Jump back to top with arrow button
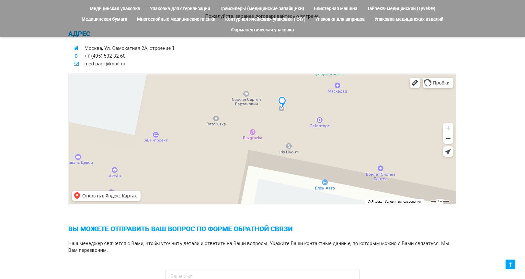This screenshot has width=525, height=279. coord(510,264)
